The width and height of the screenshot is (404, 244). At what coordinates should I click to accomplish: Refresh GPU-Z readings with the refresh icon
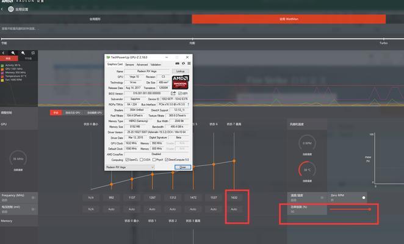click(183, 63)
